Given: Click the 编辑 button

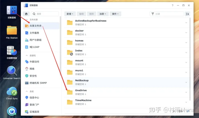Looking at the screenshot, I should pyautogui.click(x=81, y=14).
